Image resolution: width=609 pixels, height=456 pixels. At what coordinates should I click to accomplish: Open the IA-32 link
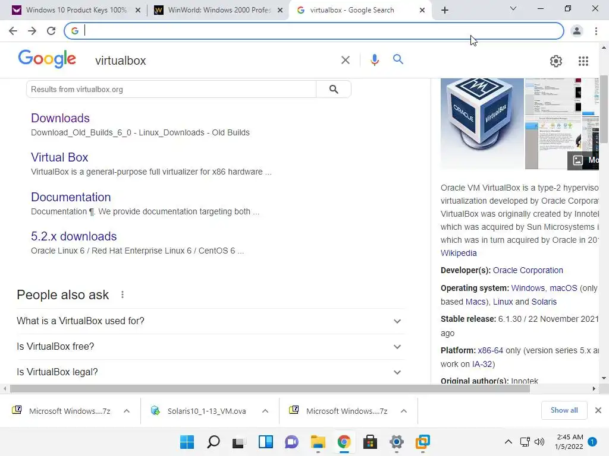click(x=482, y=364)
